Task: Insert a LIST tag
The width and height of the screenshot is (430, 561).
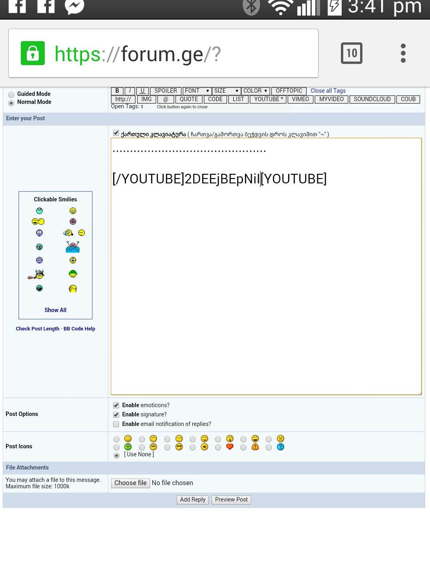Action: tap(238, 99)
